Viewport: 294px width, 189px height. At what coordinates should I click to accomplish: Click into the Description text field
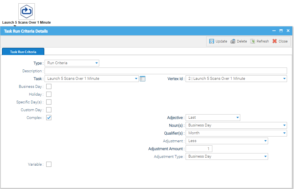[166, 71]
